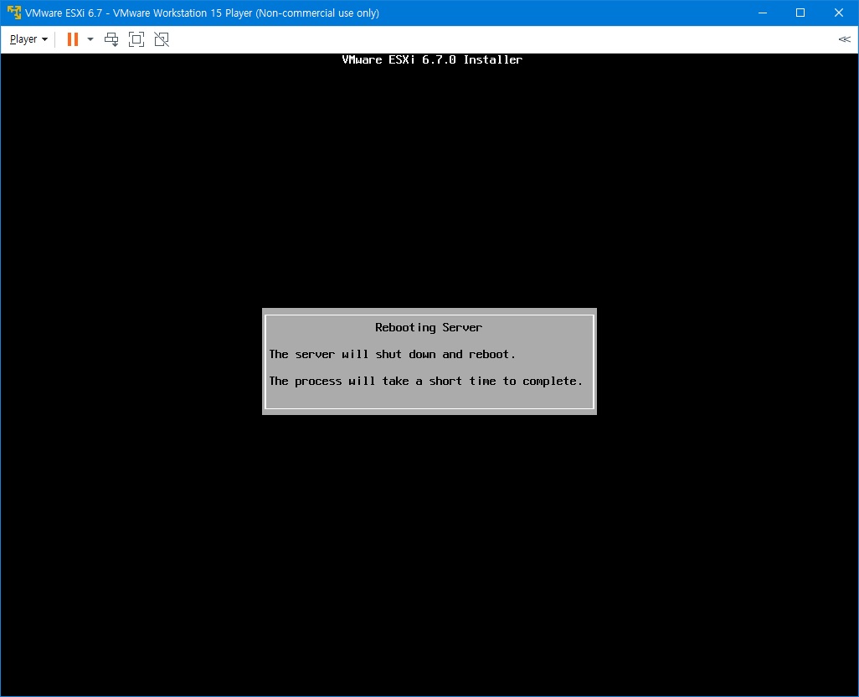Send Ctrl+Alt+Del to the virtual machine
The width and height of the screenshot is (859, 697).
pyautogui.click(x=111, y=39)
